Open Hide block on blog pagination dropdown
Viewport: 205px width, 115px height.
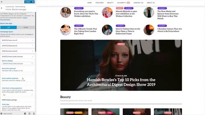click(x=18, y=95)
